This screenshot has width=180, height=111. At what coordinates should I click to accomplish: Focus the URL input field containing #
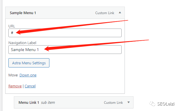point(65,33)
